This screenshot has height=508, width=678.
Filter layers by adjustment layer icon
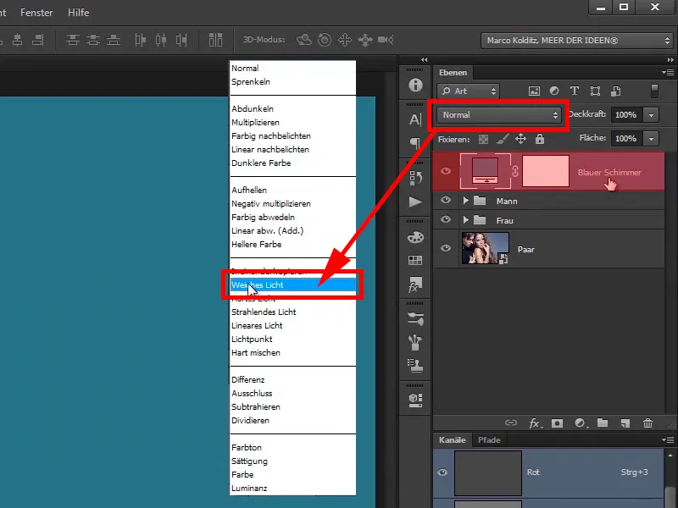(x=554, y=91)
